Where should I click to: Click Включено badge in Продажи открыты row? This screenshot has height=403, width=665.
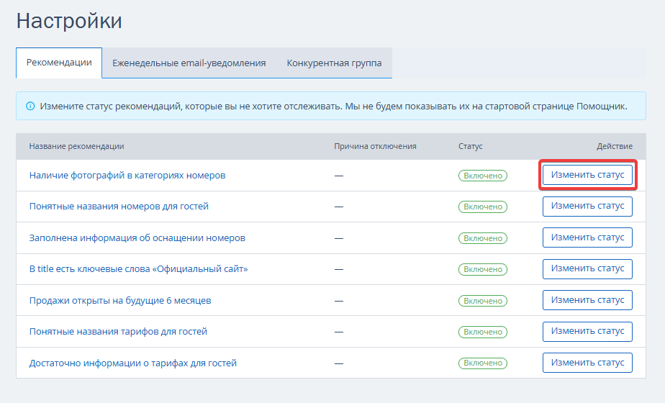[483, 301]
